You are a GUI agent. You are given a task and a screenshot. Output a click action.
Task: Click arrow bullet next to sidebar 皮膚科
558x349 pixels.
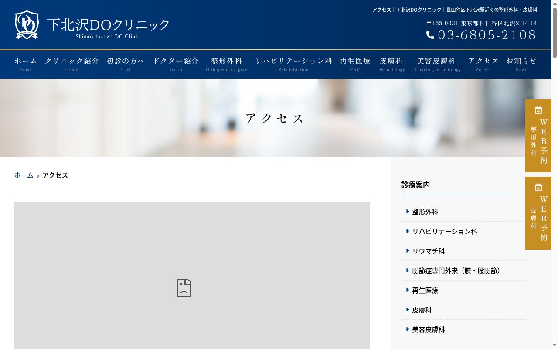coord(408,310)
